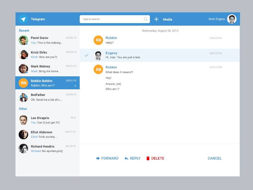Open Pavel Durov chat
This screenshot has width=253, height=190.
[x=48, y=40]
